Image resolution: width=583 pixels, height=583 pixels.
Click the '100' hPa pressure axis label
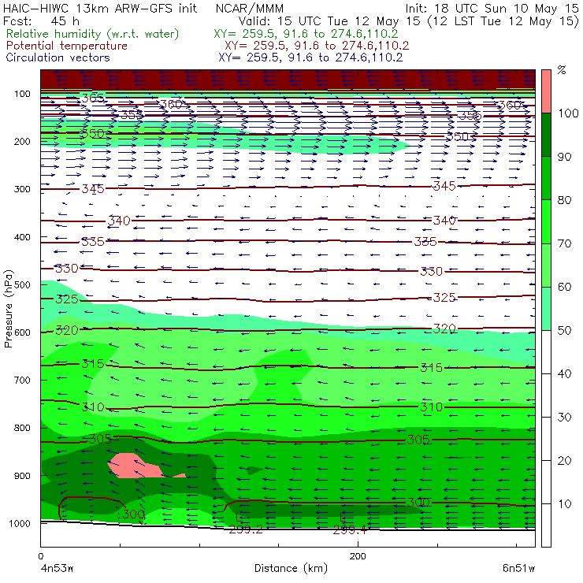click(x=22, y=94)
